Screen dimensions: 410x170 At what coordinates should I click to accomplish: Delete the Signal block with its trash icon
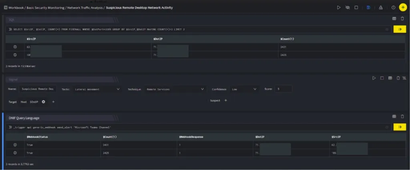(x=398, y=78)
